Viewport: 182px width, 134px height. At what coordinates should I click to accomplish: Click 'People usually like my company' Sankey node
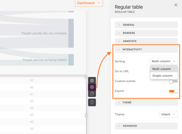[x=71, y=33]
